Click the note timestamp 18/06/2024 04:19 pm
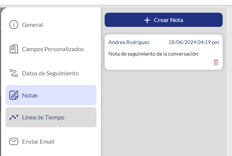The image size is (232, 156). point(193,42)
